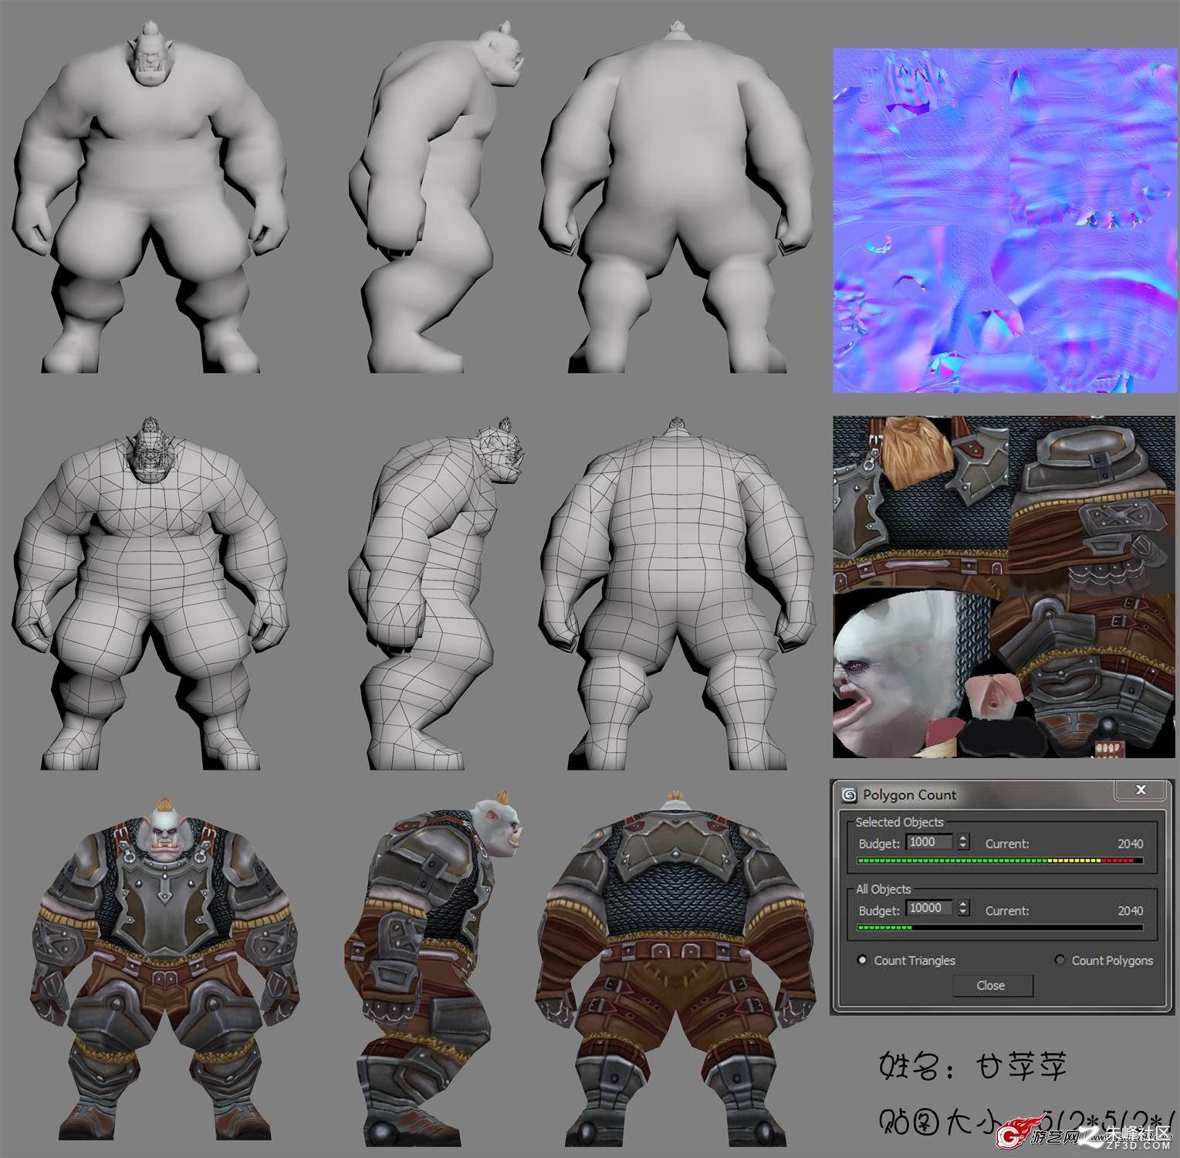This screenshot has width=1180, height=1158.
Task: Click the Selected Objects Budget field showing 1000
Action: pyautogui.click(x=931, y=842)
